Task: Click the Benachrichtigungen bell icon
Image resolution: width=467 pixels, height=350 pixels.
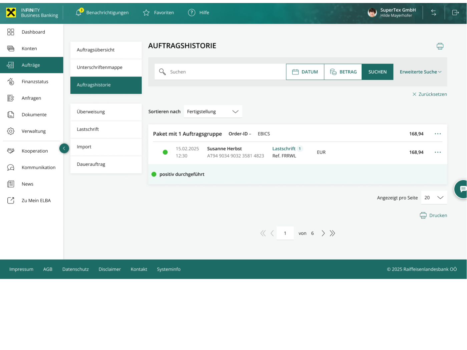Action: [x=79, y=13]
